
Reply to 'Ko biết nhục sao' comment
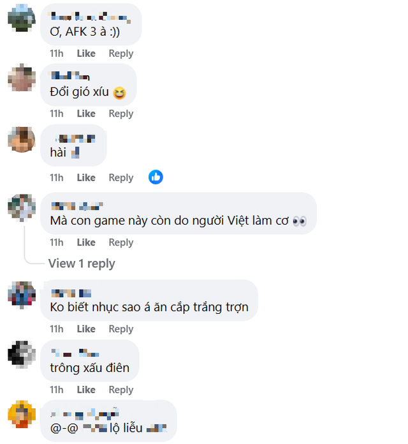120,329
